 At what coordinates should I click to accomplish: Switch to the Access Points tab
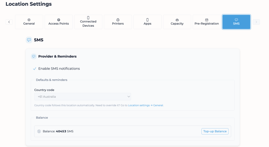(x=59, y=23)
